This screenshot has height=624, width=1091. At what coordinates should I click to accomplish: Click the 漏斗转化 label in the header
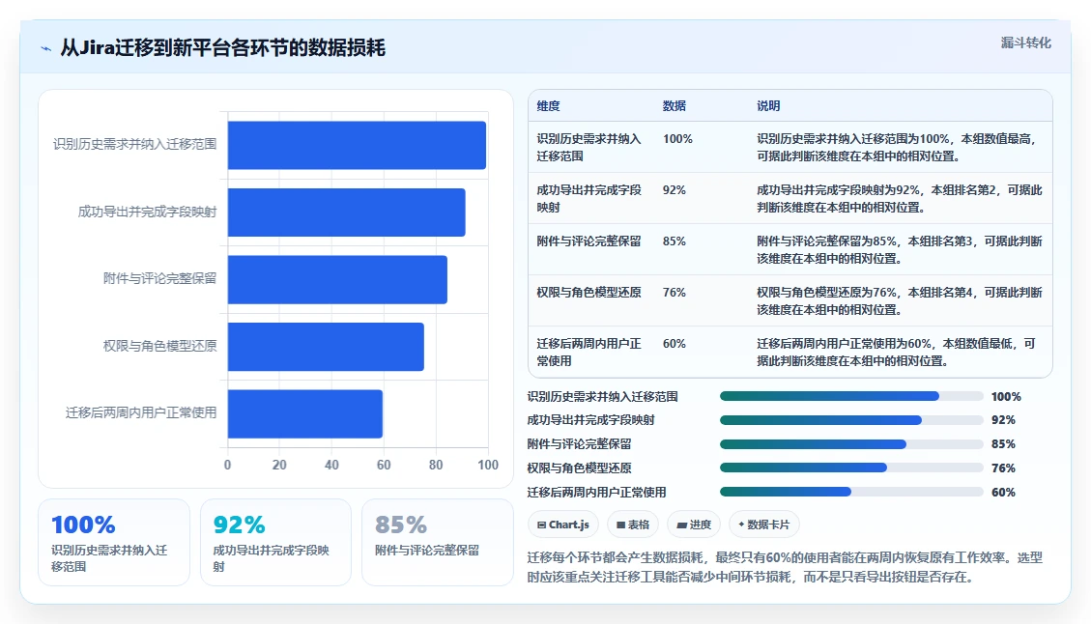pos(1025,43)
